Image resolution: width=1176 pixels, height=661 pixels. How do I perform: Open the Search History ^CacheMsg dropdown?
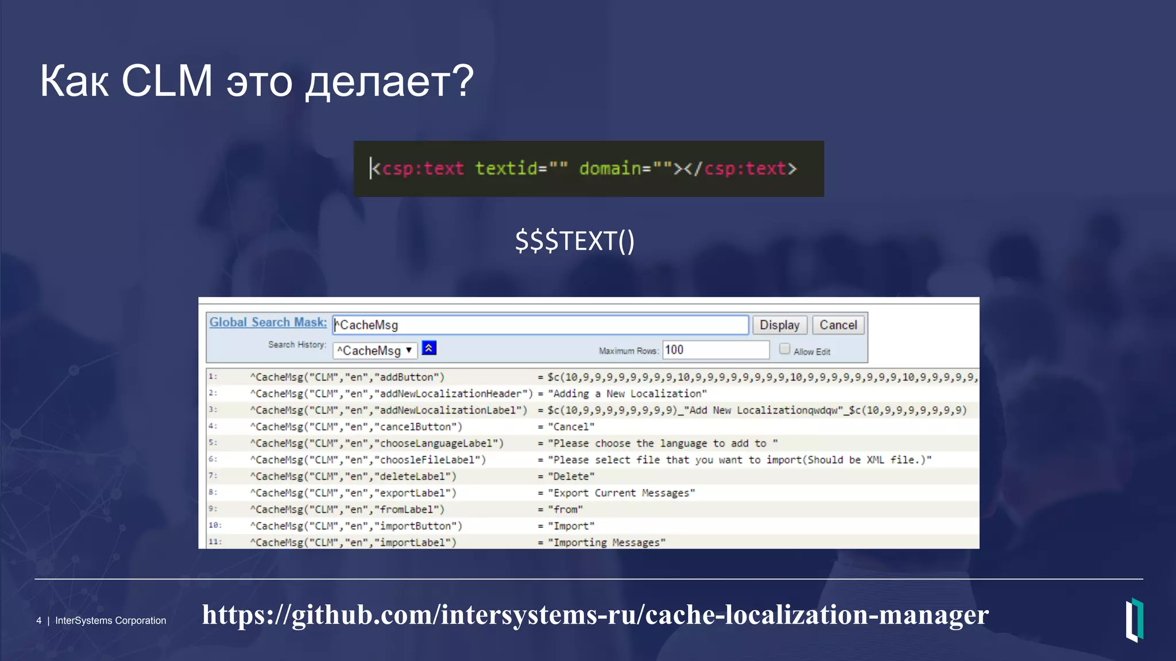point(375,350)
